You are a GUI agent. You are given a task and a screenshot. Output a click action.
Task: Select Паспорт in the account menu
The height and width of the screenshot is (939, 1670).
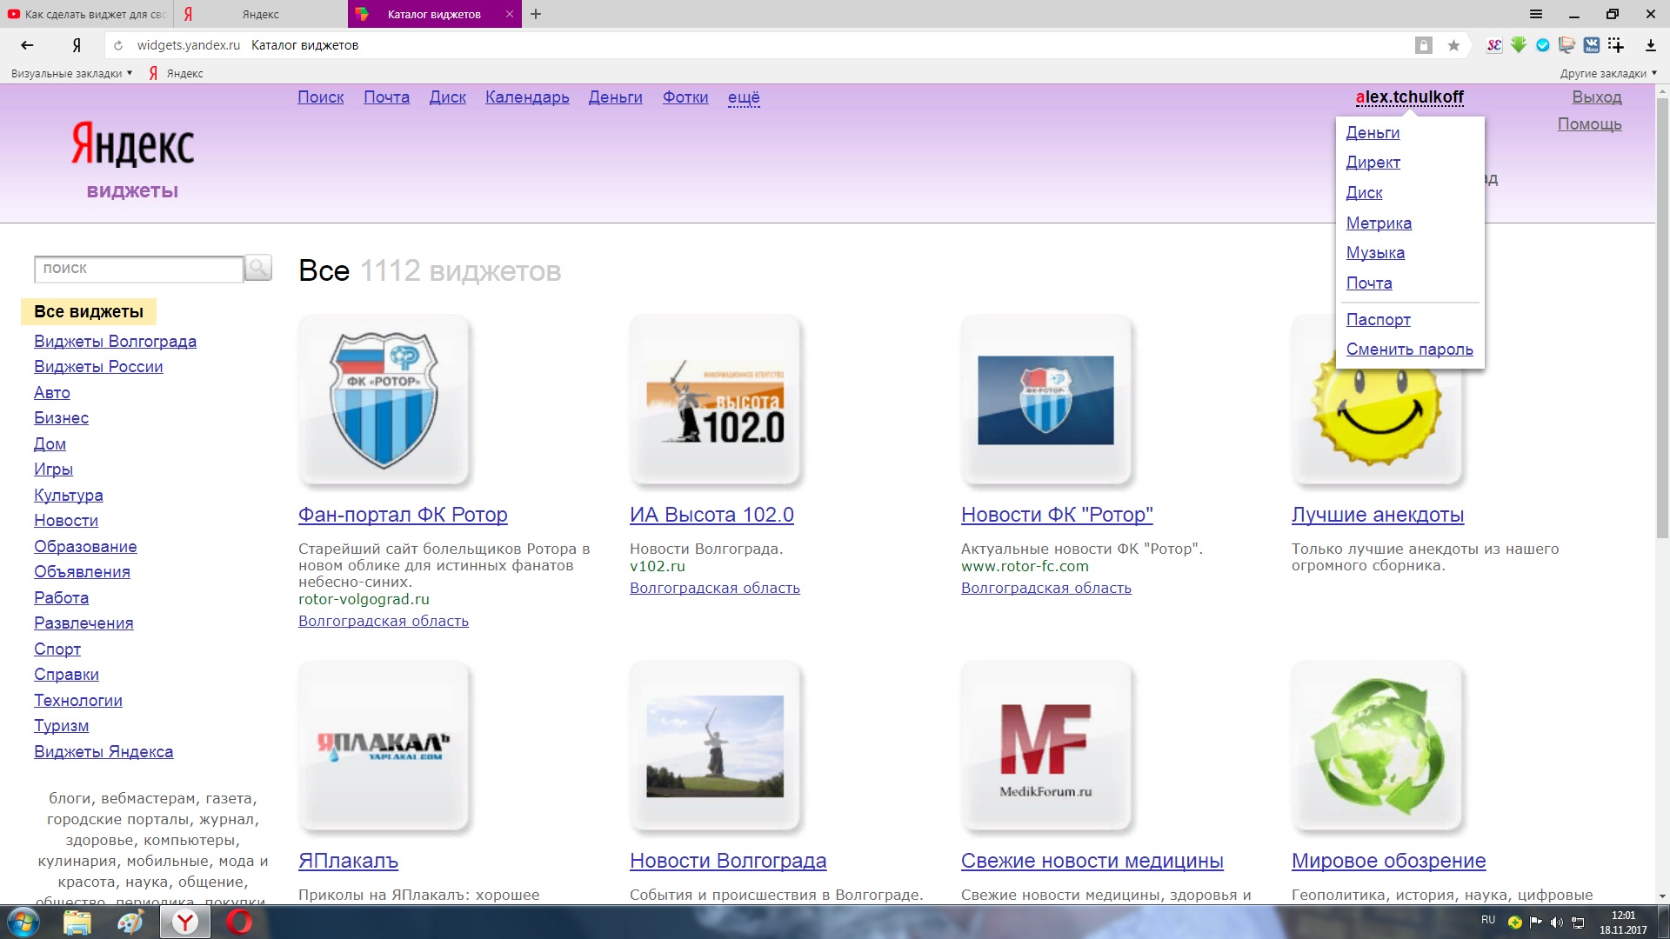pyautogui.click(x=1378, y=319)
